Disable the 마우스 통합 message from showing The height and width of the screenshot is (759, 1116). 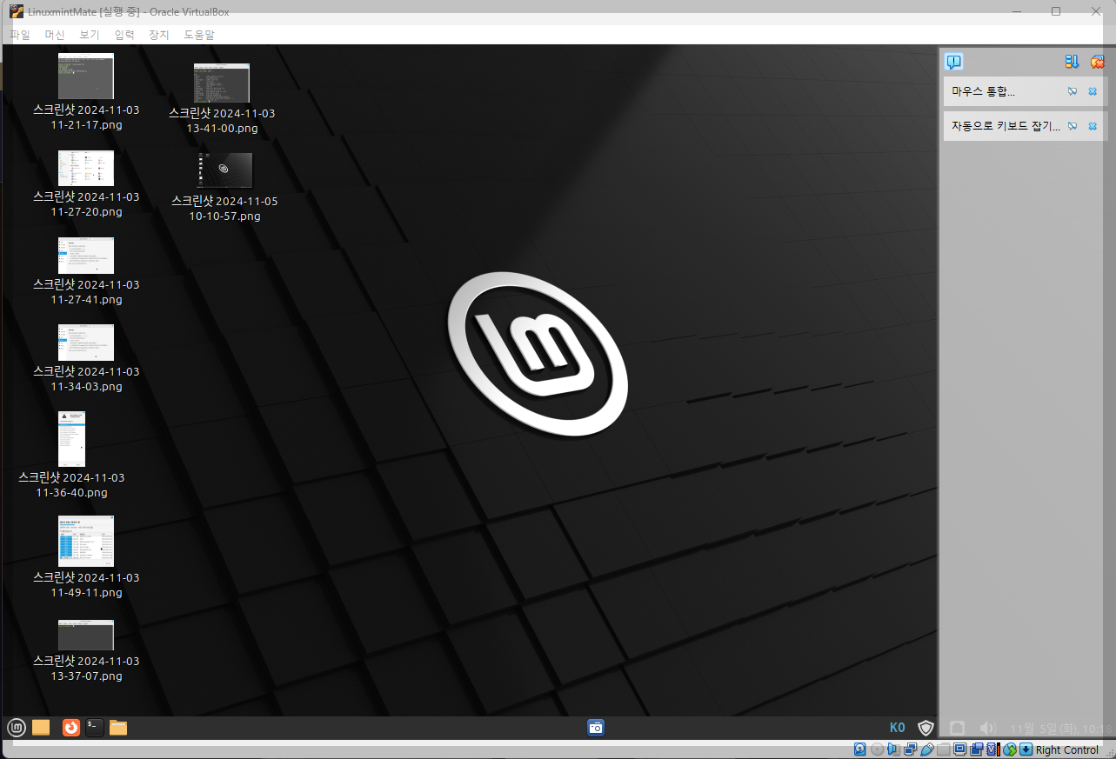1073,91
